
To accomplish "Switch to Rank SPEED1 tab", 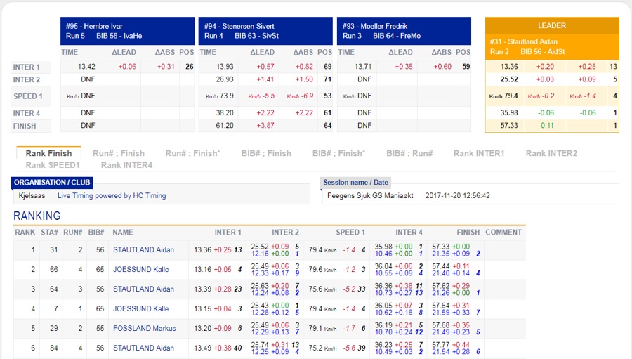I will click(53, 165).
